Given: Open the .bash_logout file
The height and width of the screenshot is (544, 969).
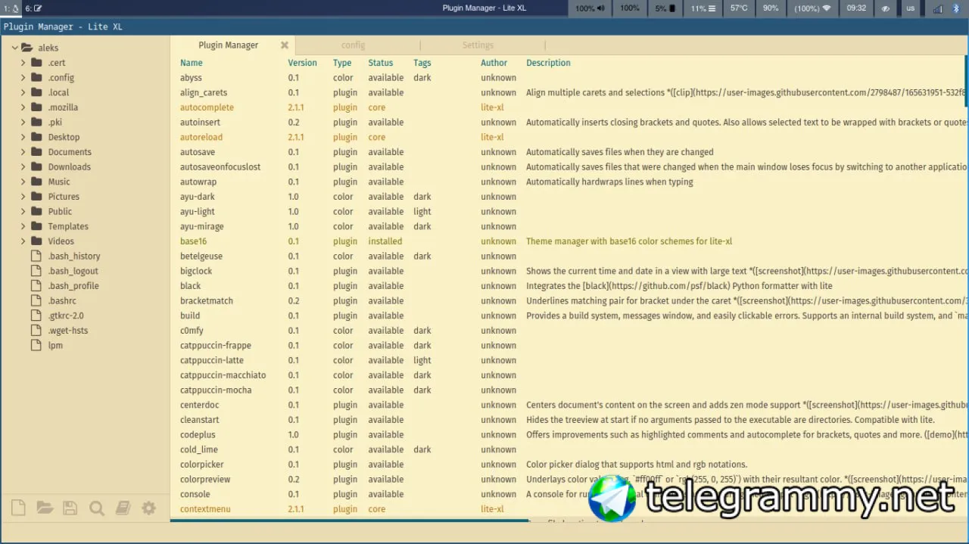Looking at the screenshot, I should (73, 271).
